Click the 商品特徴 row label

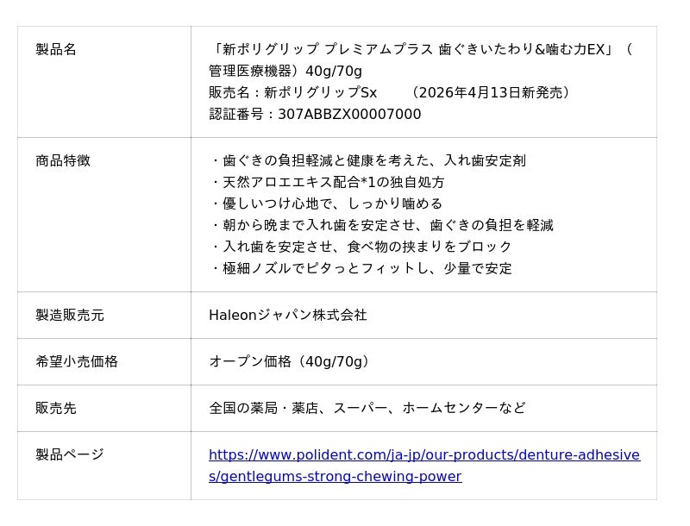tap(63, 161)
